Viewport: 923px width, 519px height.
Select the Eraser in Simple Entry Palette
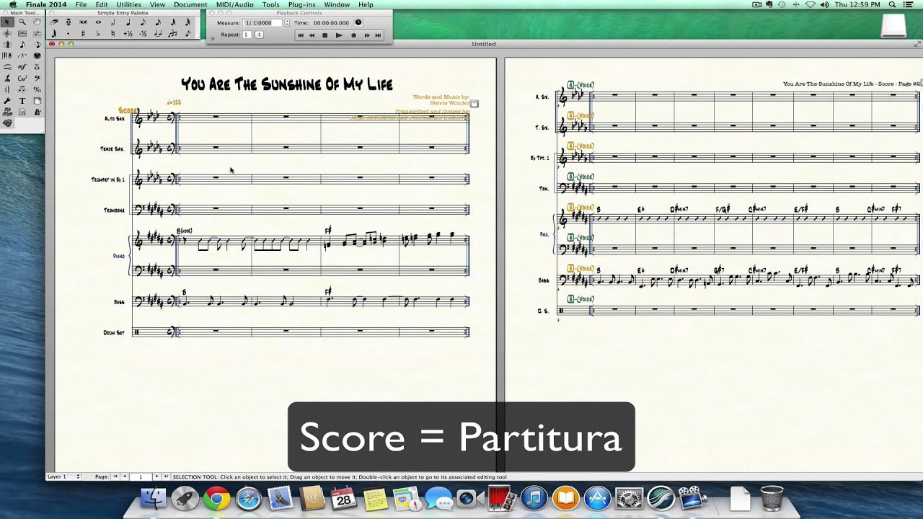pos(53,22)
